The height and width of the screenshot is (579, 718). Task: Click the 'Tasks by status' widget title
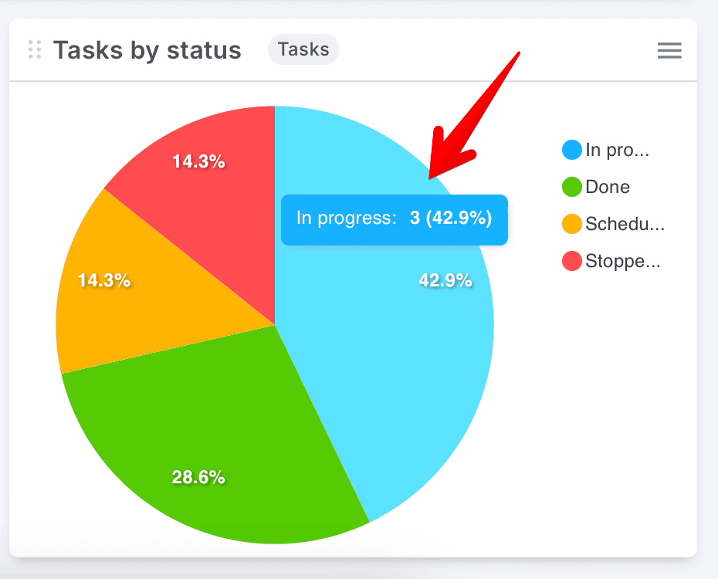click(147, 51)
